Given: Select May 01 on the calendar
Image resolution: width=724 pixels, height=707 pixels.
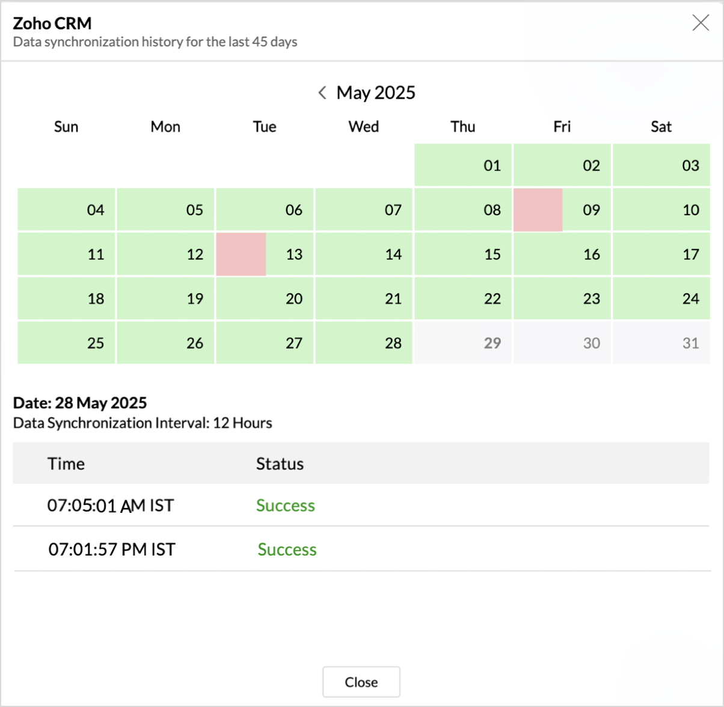Looking at the screenshot, I should (x=463, y=165).
